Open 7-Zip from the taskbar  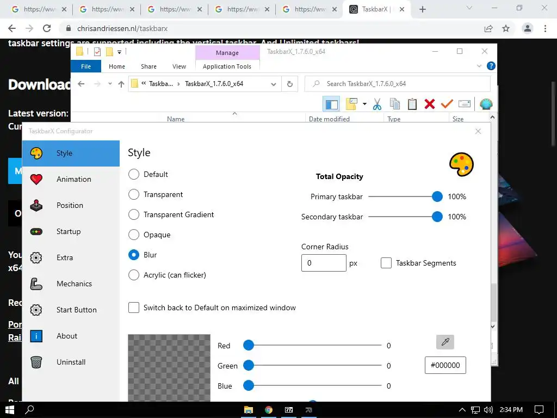tap(289, 410)
